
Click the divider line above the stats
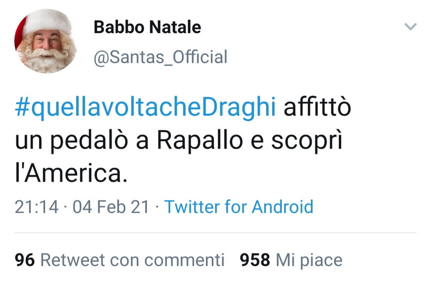215,233
